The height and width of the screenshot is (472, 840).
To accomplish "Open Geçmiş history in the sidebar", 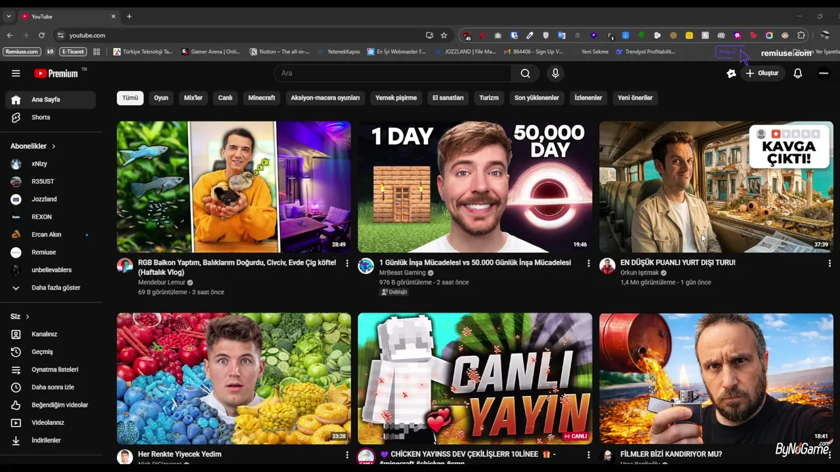I will [x=51, y=352].
